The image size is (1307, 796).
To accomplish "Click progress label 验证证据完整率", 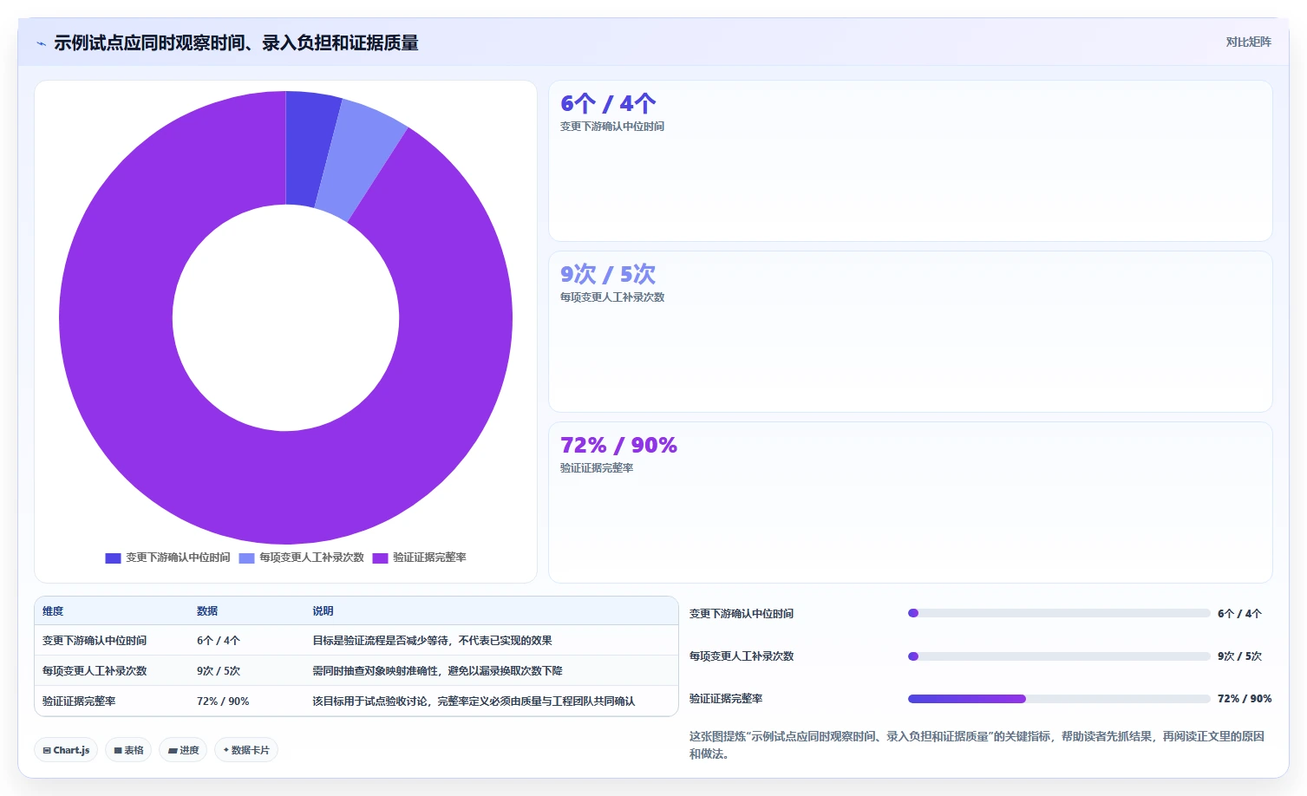I will (726, 699).
